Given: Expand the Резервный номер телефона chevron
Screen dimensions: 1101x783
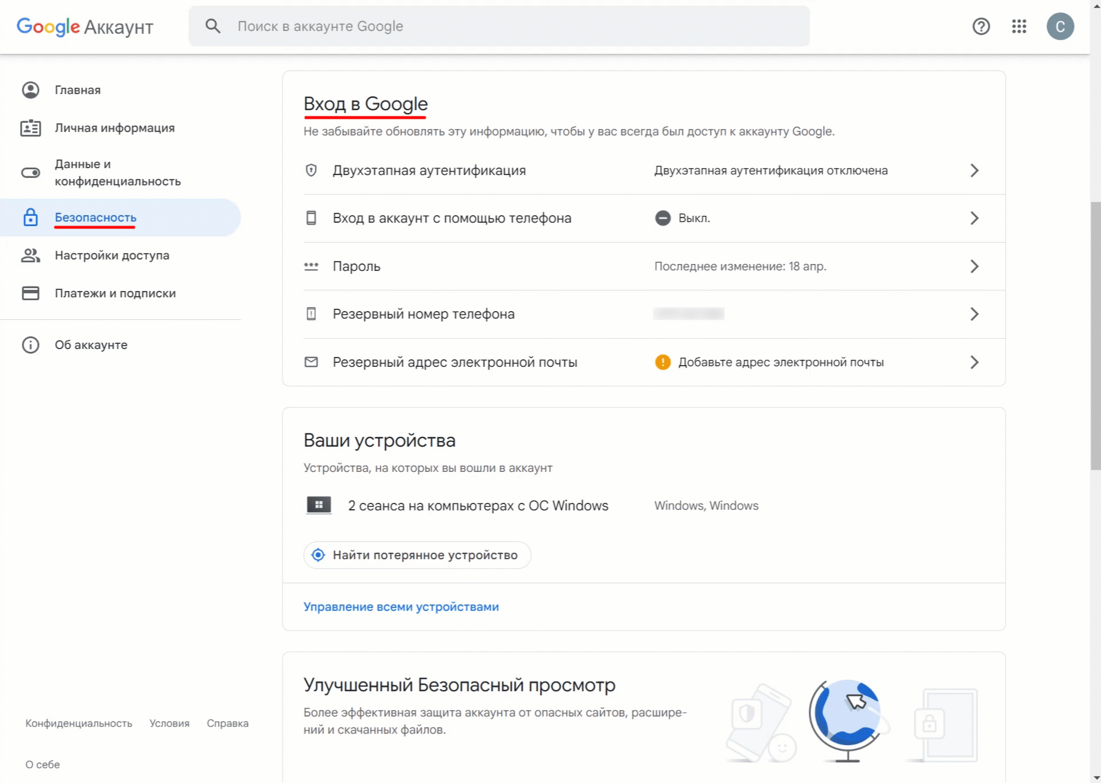Looking at the screenshot, I should (974, 314).
